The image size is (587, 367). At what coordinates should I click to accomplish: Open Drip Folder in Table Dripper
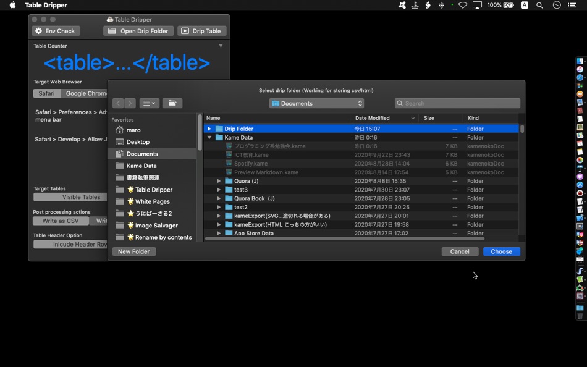tap(138, 31)
